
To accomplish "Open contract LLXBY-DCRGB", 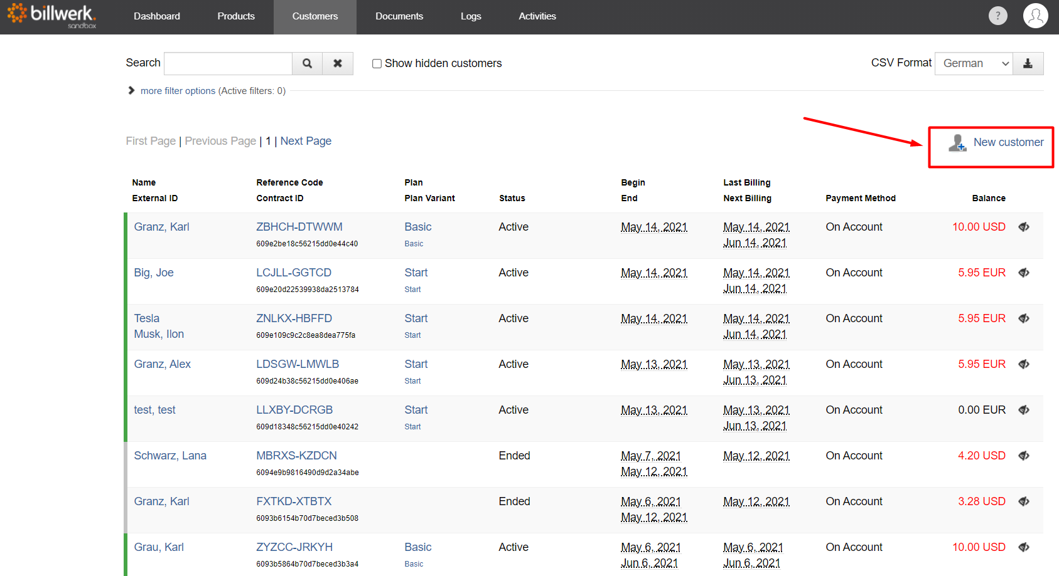I will 294,410.
